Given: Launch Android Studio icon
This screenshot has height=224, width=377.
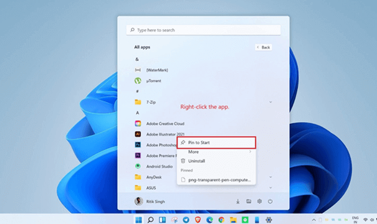Looking at the screenshot, I should point(138,166).
